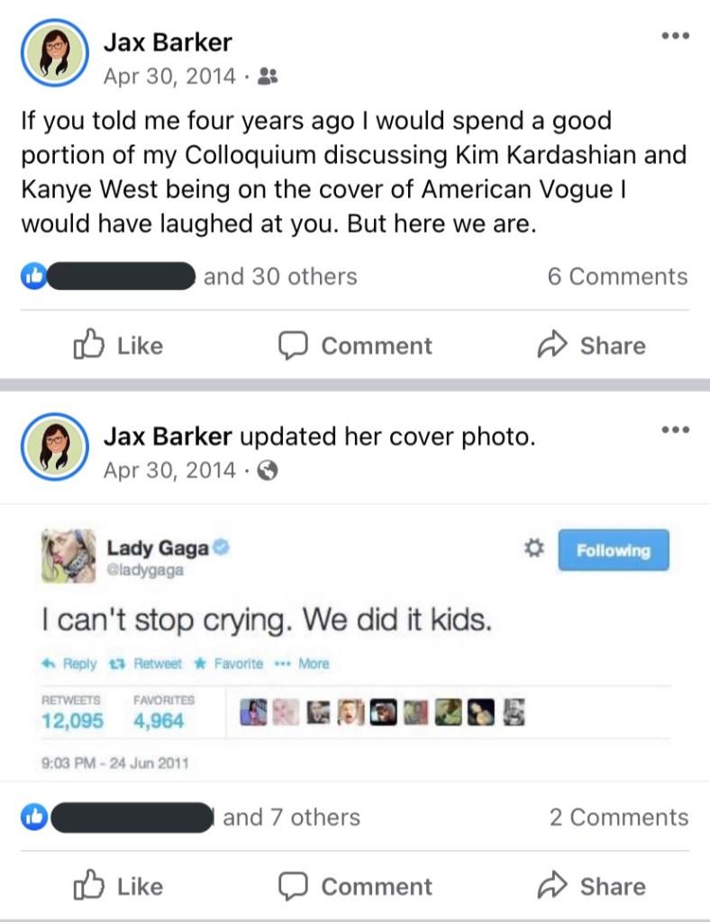Like the Kim Kardashian Colloquium post

tap(117, 346)
